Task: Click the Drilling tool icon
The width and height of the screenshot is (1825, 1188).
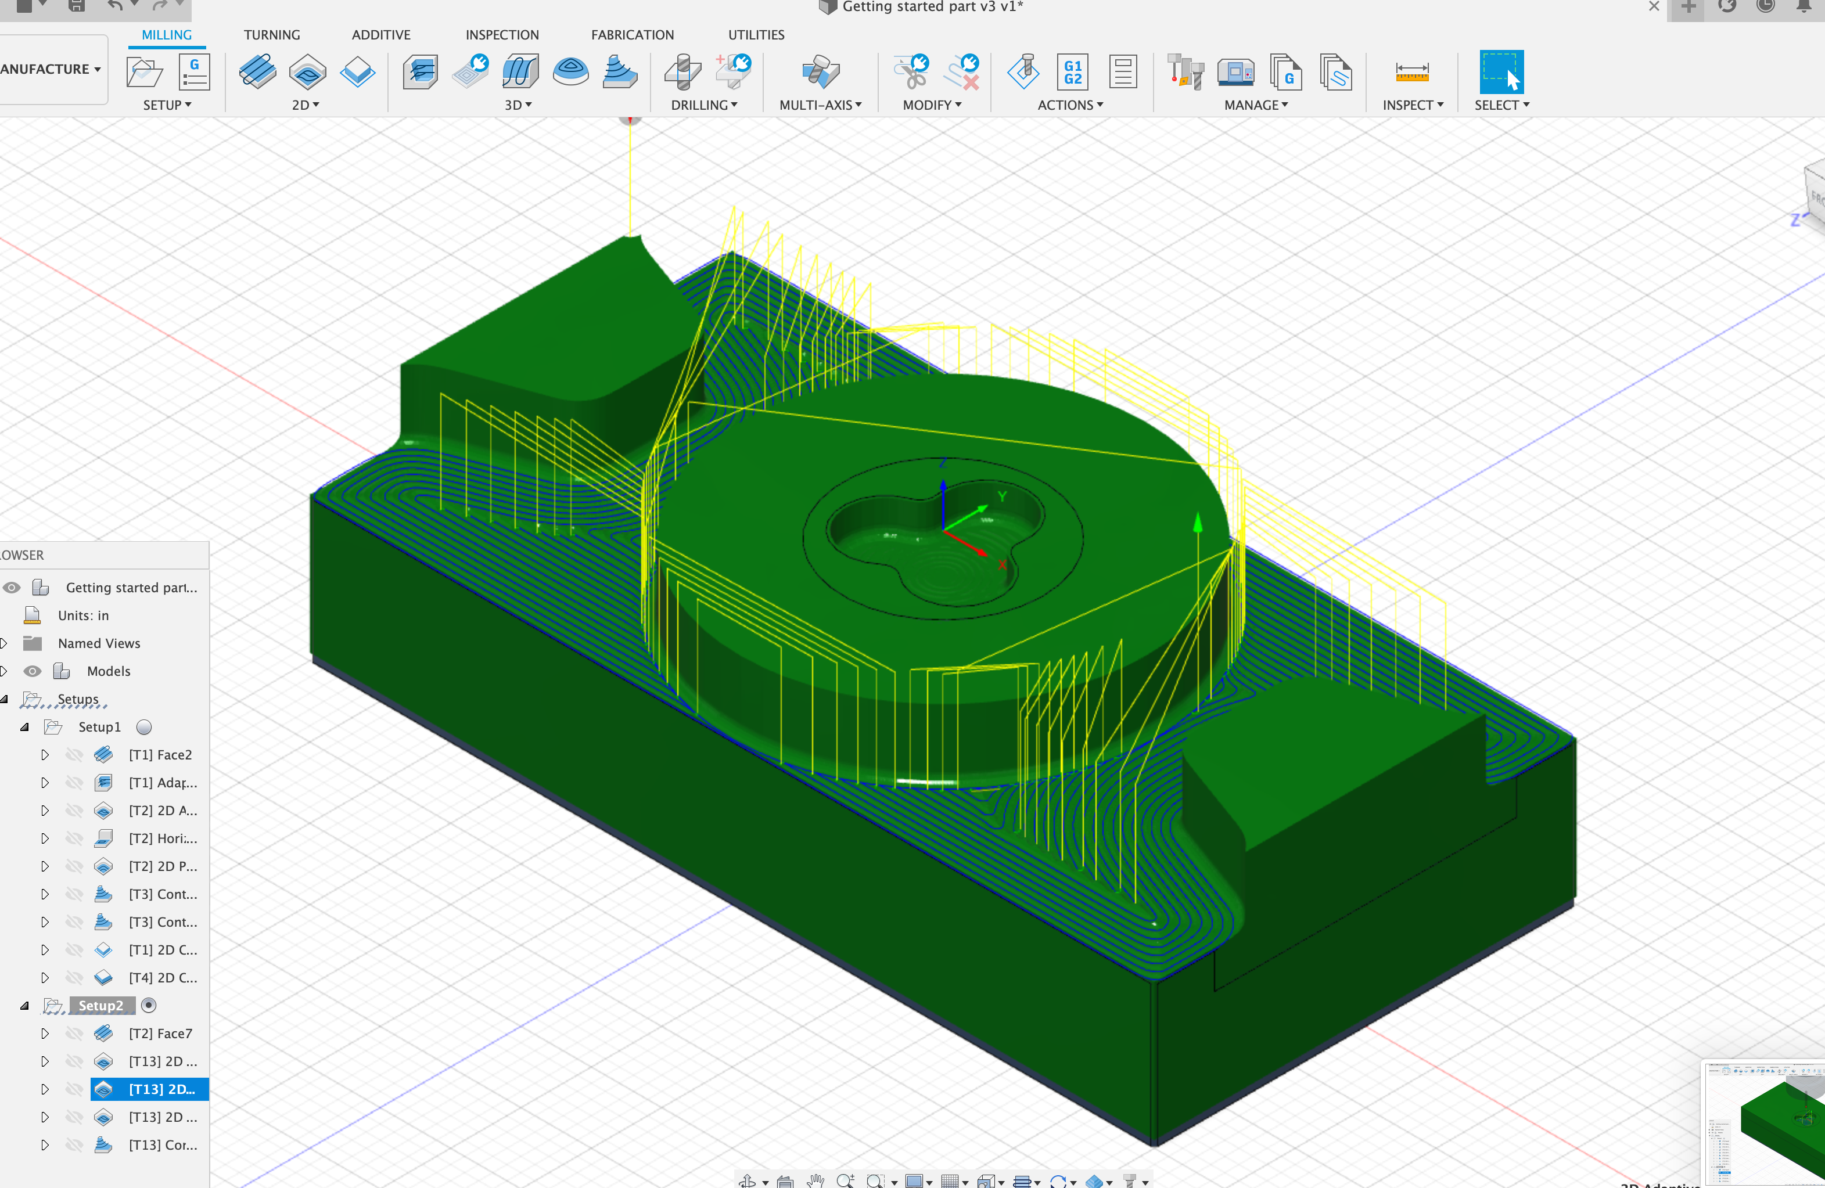Action: click(682, 73)
